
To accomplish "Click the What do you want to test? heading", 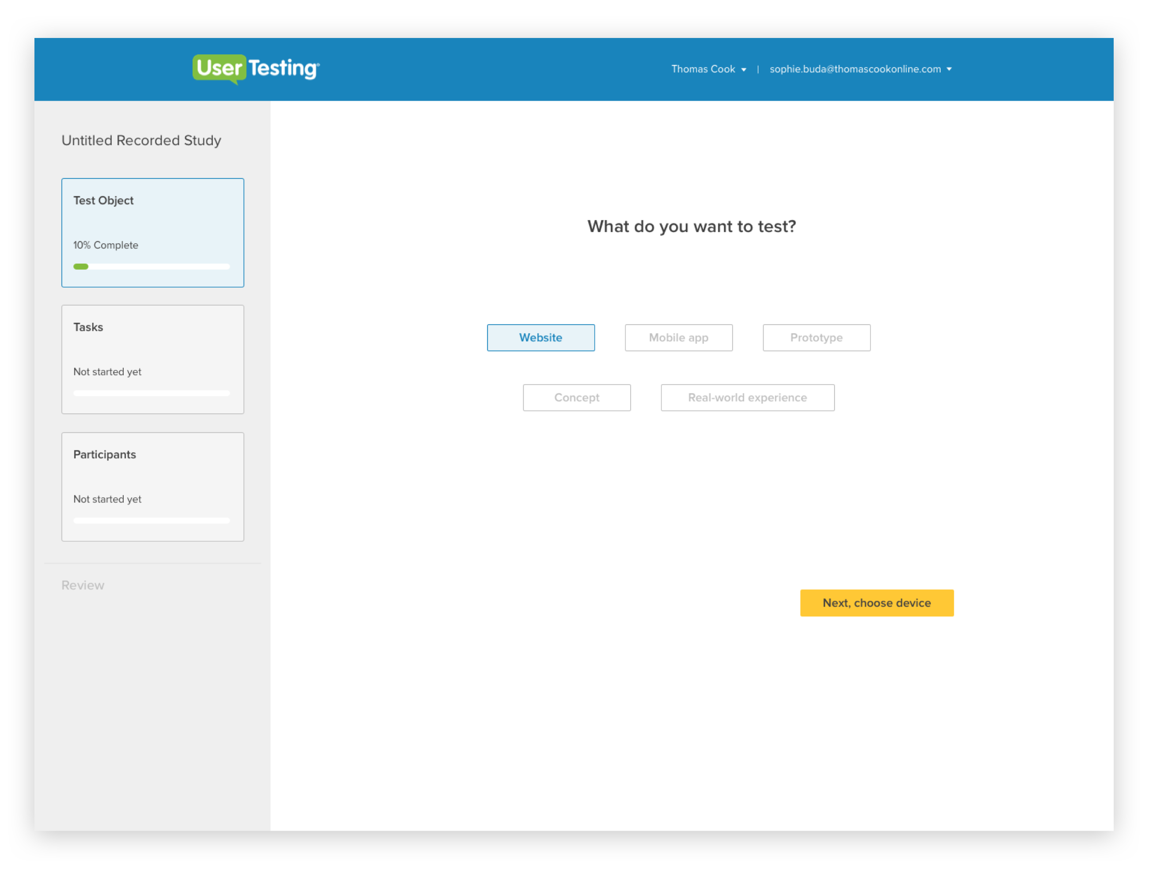I will [692, 227].
